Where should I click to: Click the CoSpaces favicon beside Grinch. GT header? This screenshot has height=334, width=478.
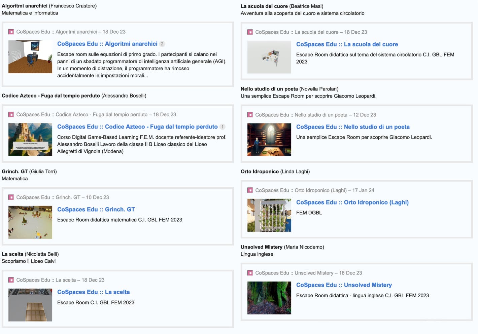click(x=11, y=197)
